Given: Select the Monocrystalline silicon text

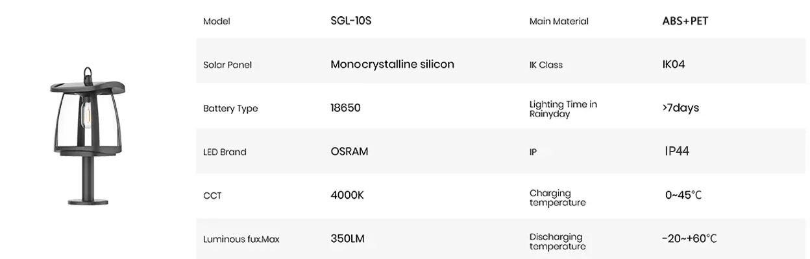Looking at the screenshot, I should [x=392, y=64].
